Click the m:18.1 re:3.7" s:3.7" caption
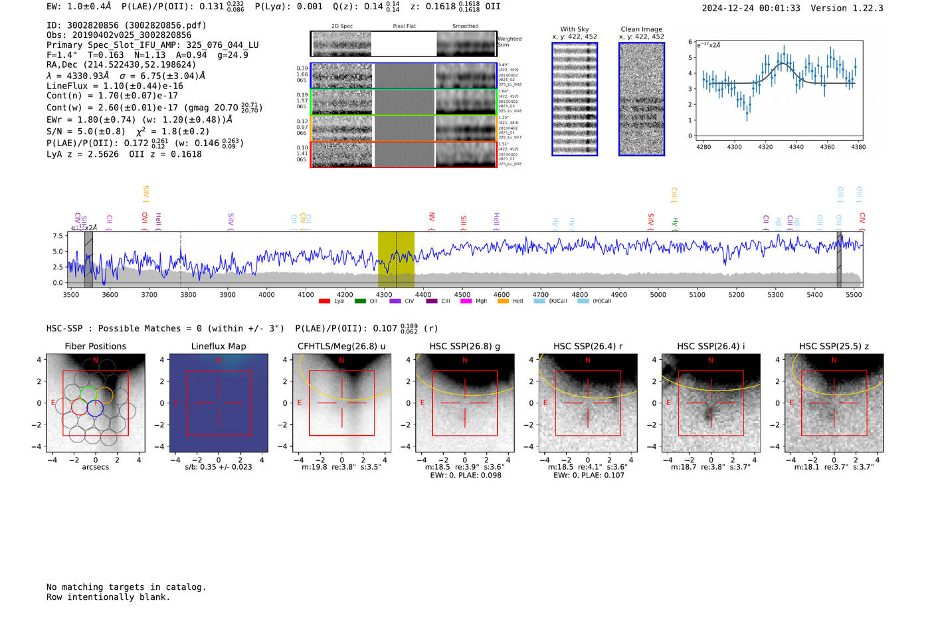930x633 pixels. pos(834,467)
